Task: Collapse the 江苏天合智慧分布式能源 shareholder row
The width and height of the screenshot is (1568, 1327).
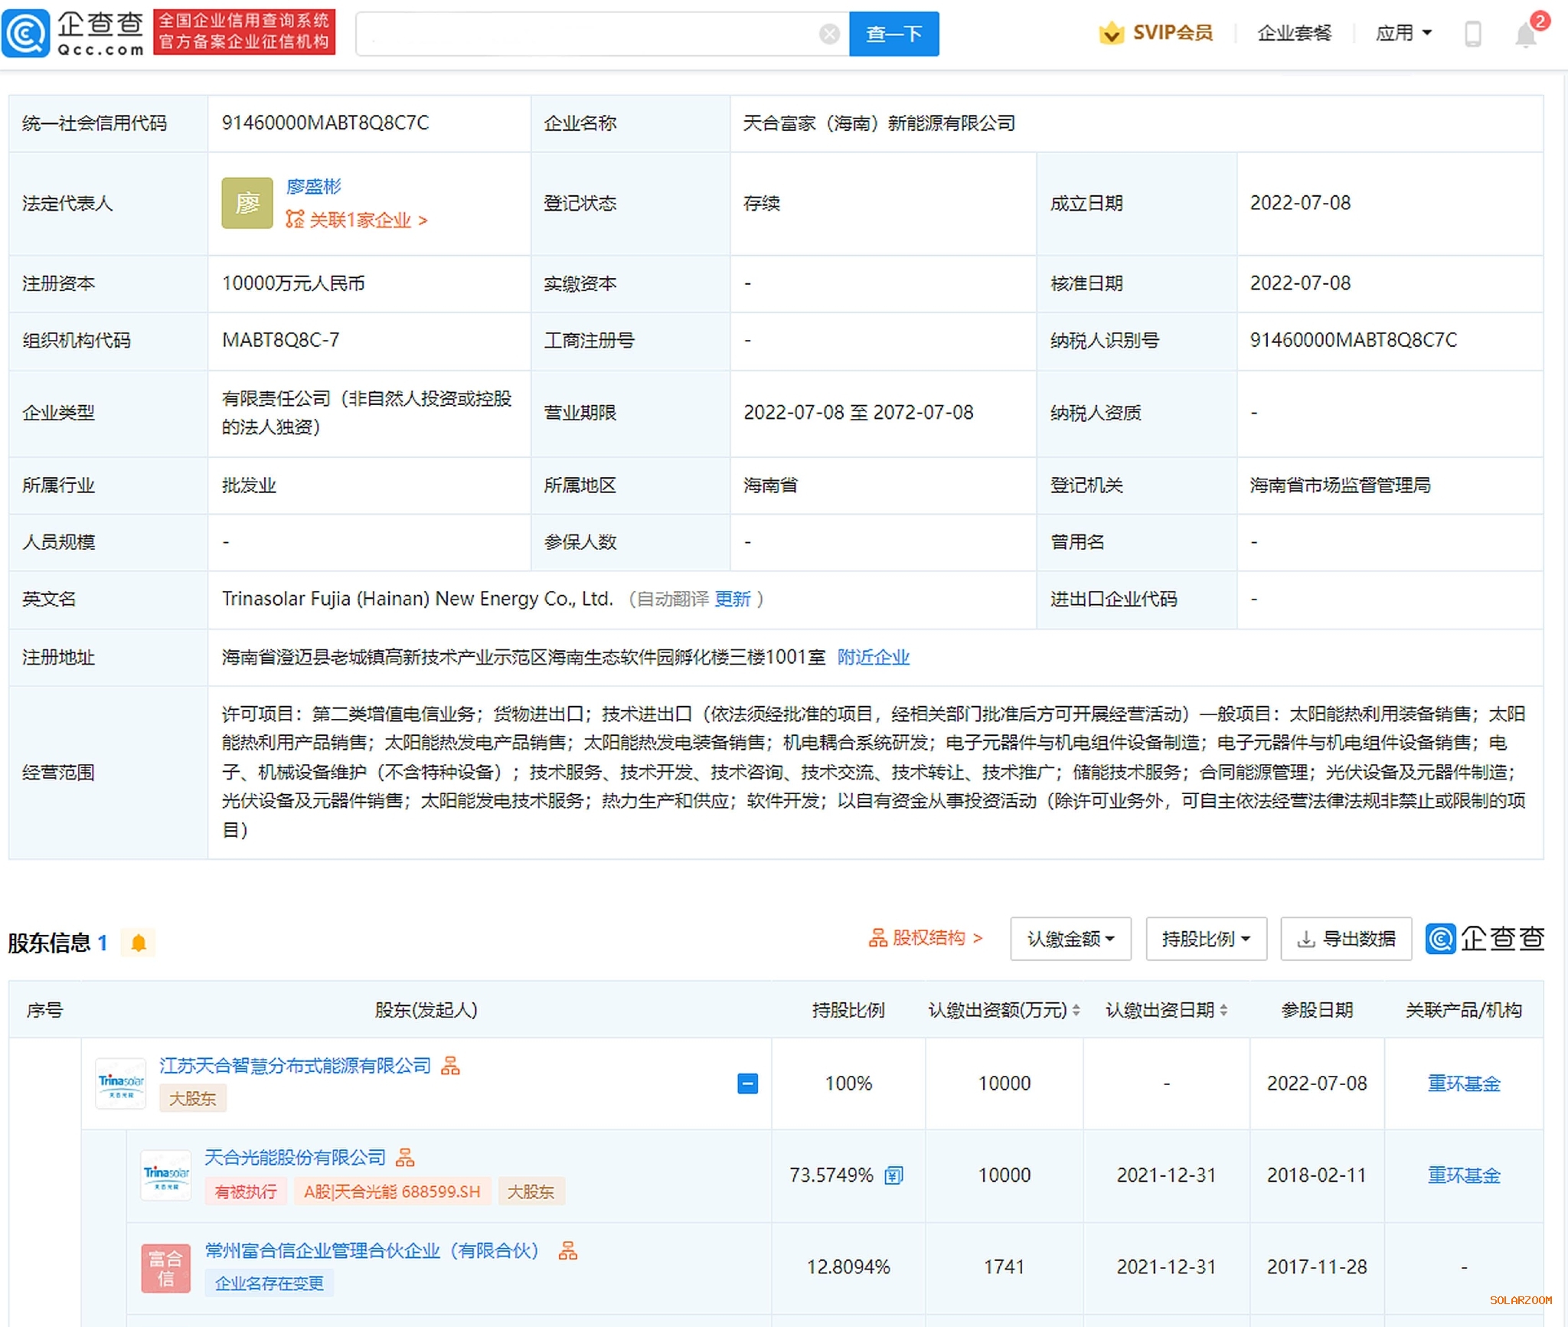Action: [747, 1083]
